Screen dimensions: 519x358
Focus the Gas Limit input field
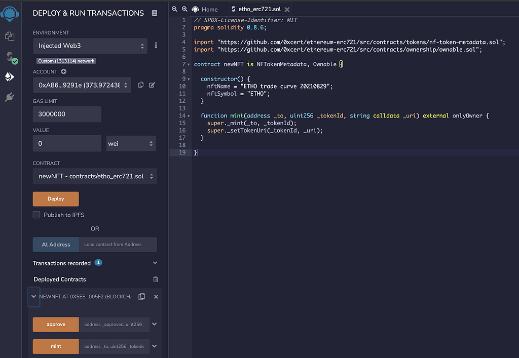[x=67, y=114]
